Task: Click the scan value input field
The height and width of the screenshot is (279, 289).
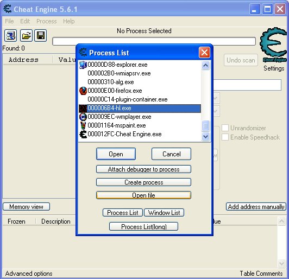Action: point(247,85)
